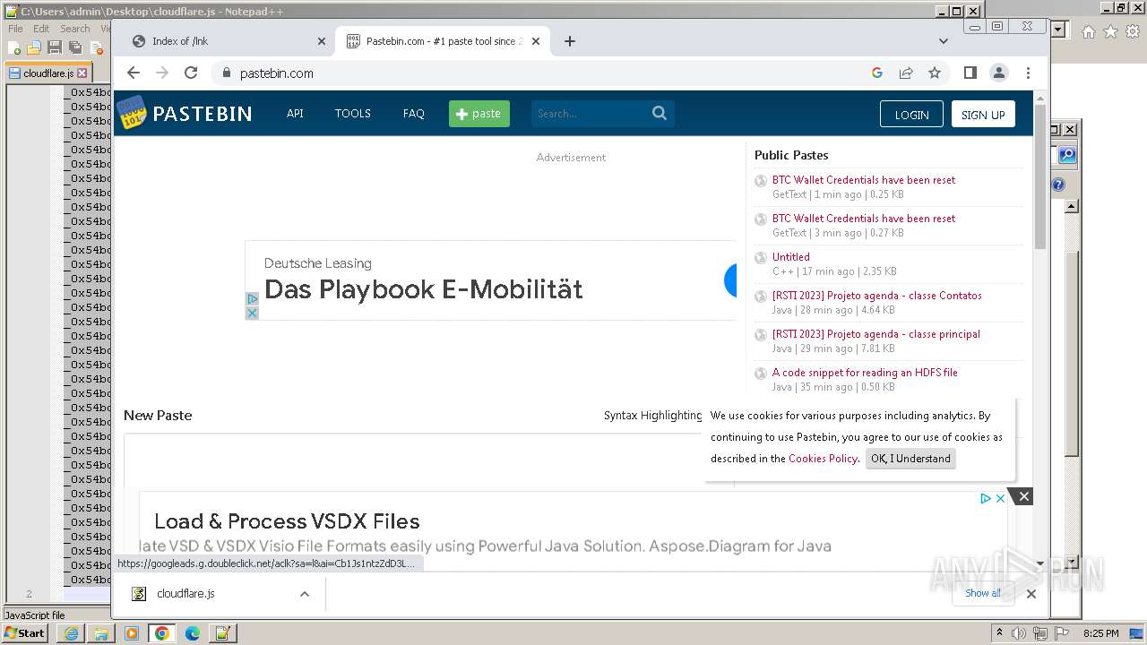Screen dimensions: 1147x645
Task: Open Chrome's three-dot menu
Action: coord(1028,73)
